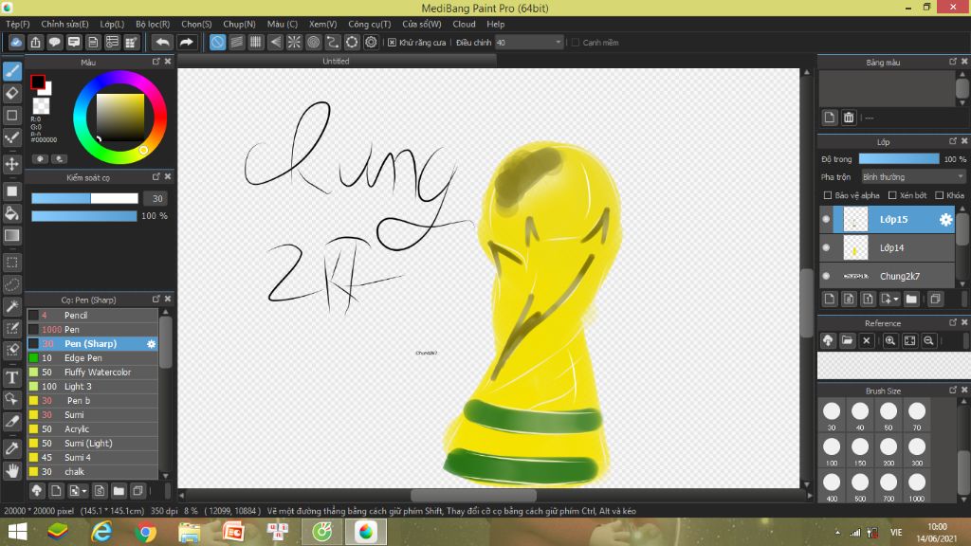Open Windows Start button
The image size is (971, 546).
pyautogui.click(x=17, y=532)
